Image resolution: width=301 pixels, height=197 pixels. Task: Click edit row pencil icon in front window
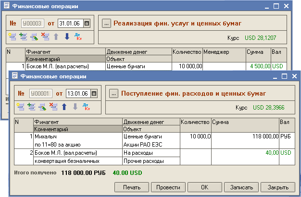click(42, 107)
